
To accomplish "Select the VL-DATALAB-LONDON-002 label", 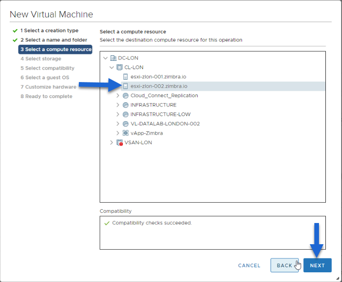I will [165, 123].
